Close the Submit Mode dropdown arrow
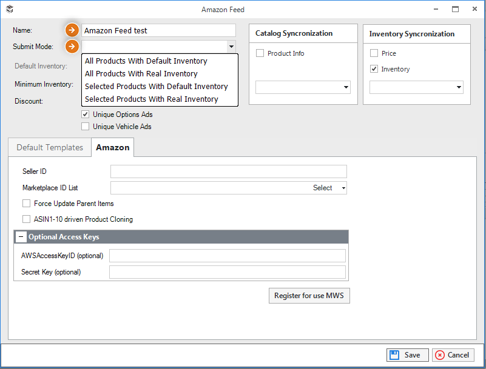 pos(231,47)
